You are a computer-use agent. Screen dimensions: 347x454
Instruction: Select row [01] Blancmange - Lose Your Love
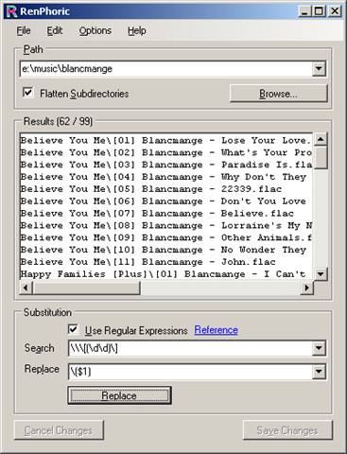point(166,140)
